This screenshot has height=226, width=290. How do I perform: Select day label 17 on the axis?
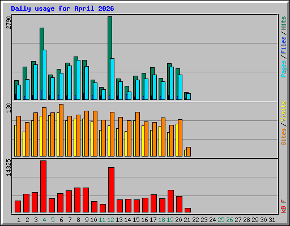pyautogui.click(x=153, y=220)
